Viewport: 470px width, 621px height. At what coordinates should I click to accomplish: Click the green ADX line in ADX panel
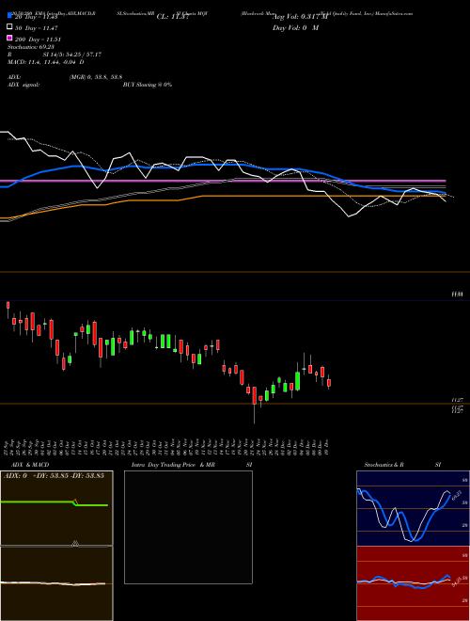(54, 503)
